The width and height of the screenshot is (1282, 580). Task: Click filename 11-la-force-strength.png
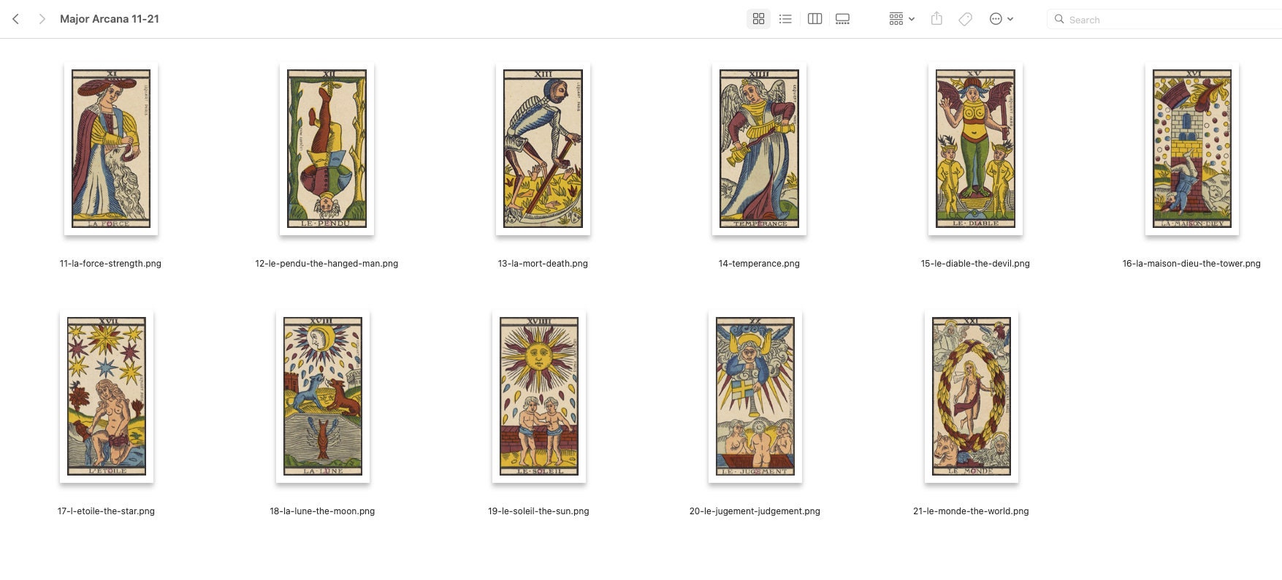pyautogui.click(x=110, y=264)
